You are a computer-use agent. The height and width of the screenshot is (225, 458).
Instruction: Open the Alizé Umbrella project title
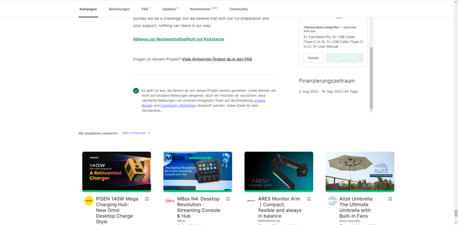pos(356,207)
